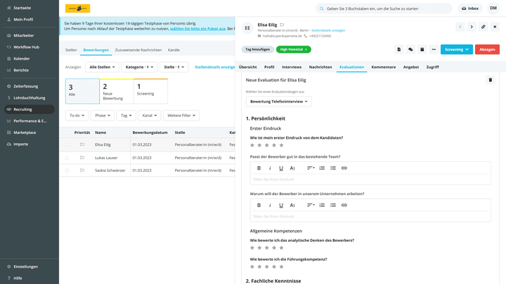
Task: Rate first impression with five stars
Action: pos(281,145)
